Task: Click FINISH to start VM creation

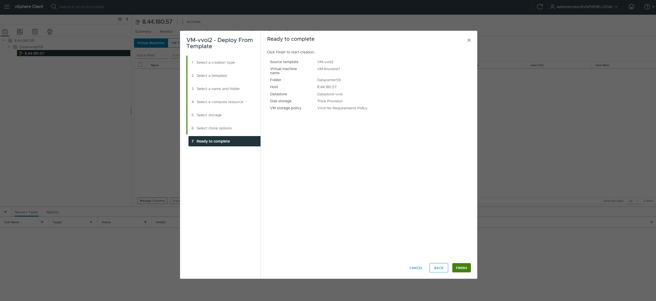Action: click(x=461, y=268)
